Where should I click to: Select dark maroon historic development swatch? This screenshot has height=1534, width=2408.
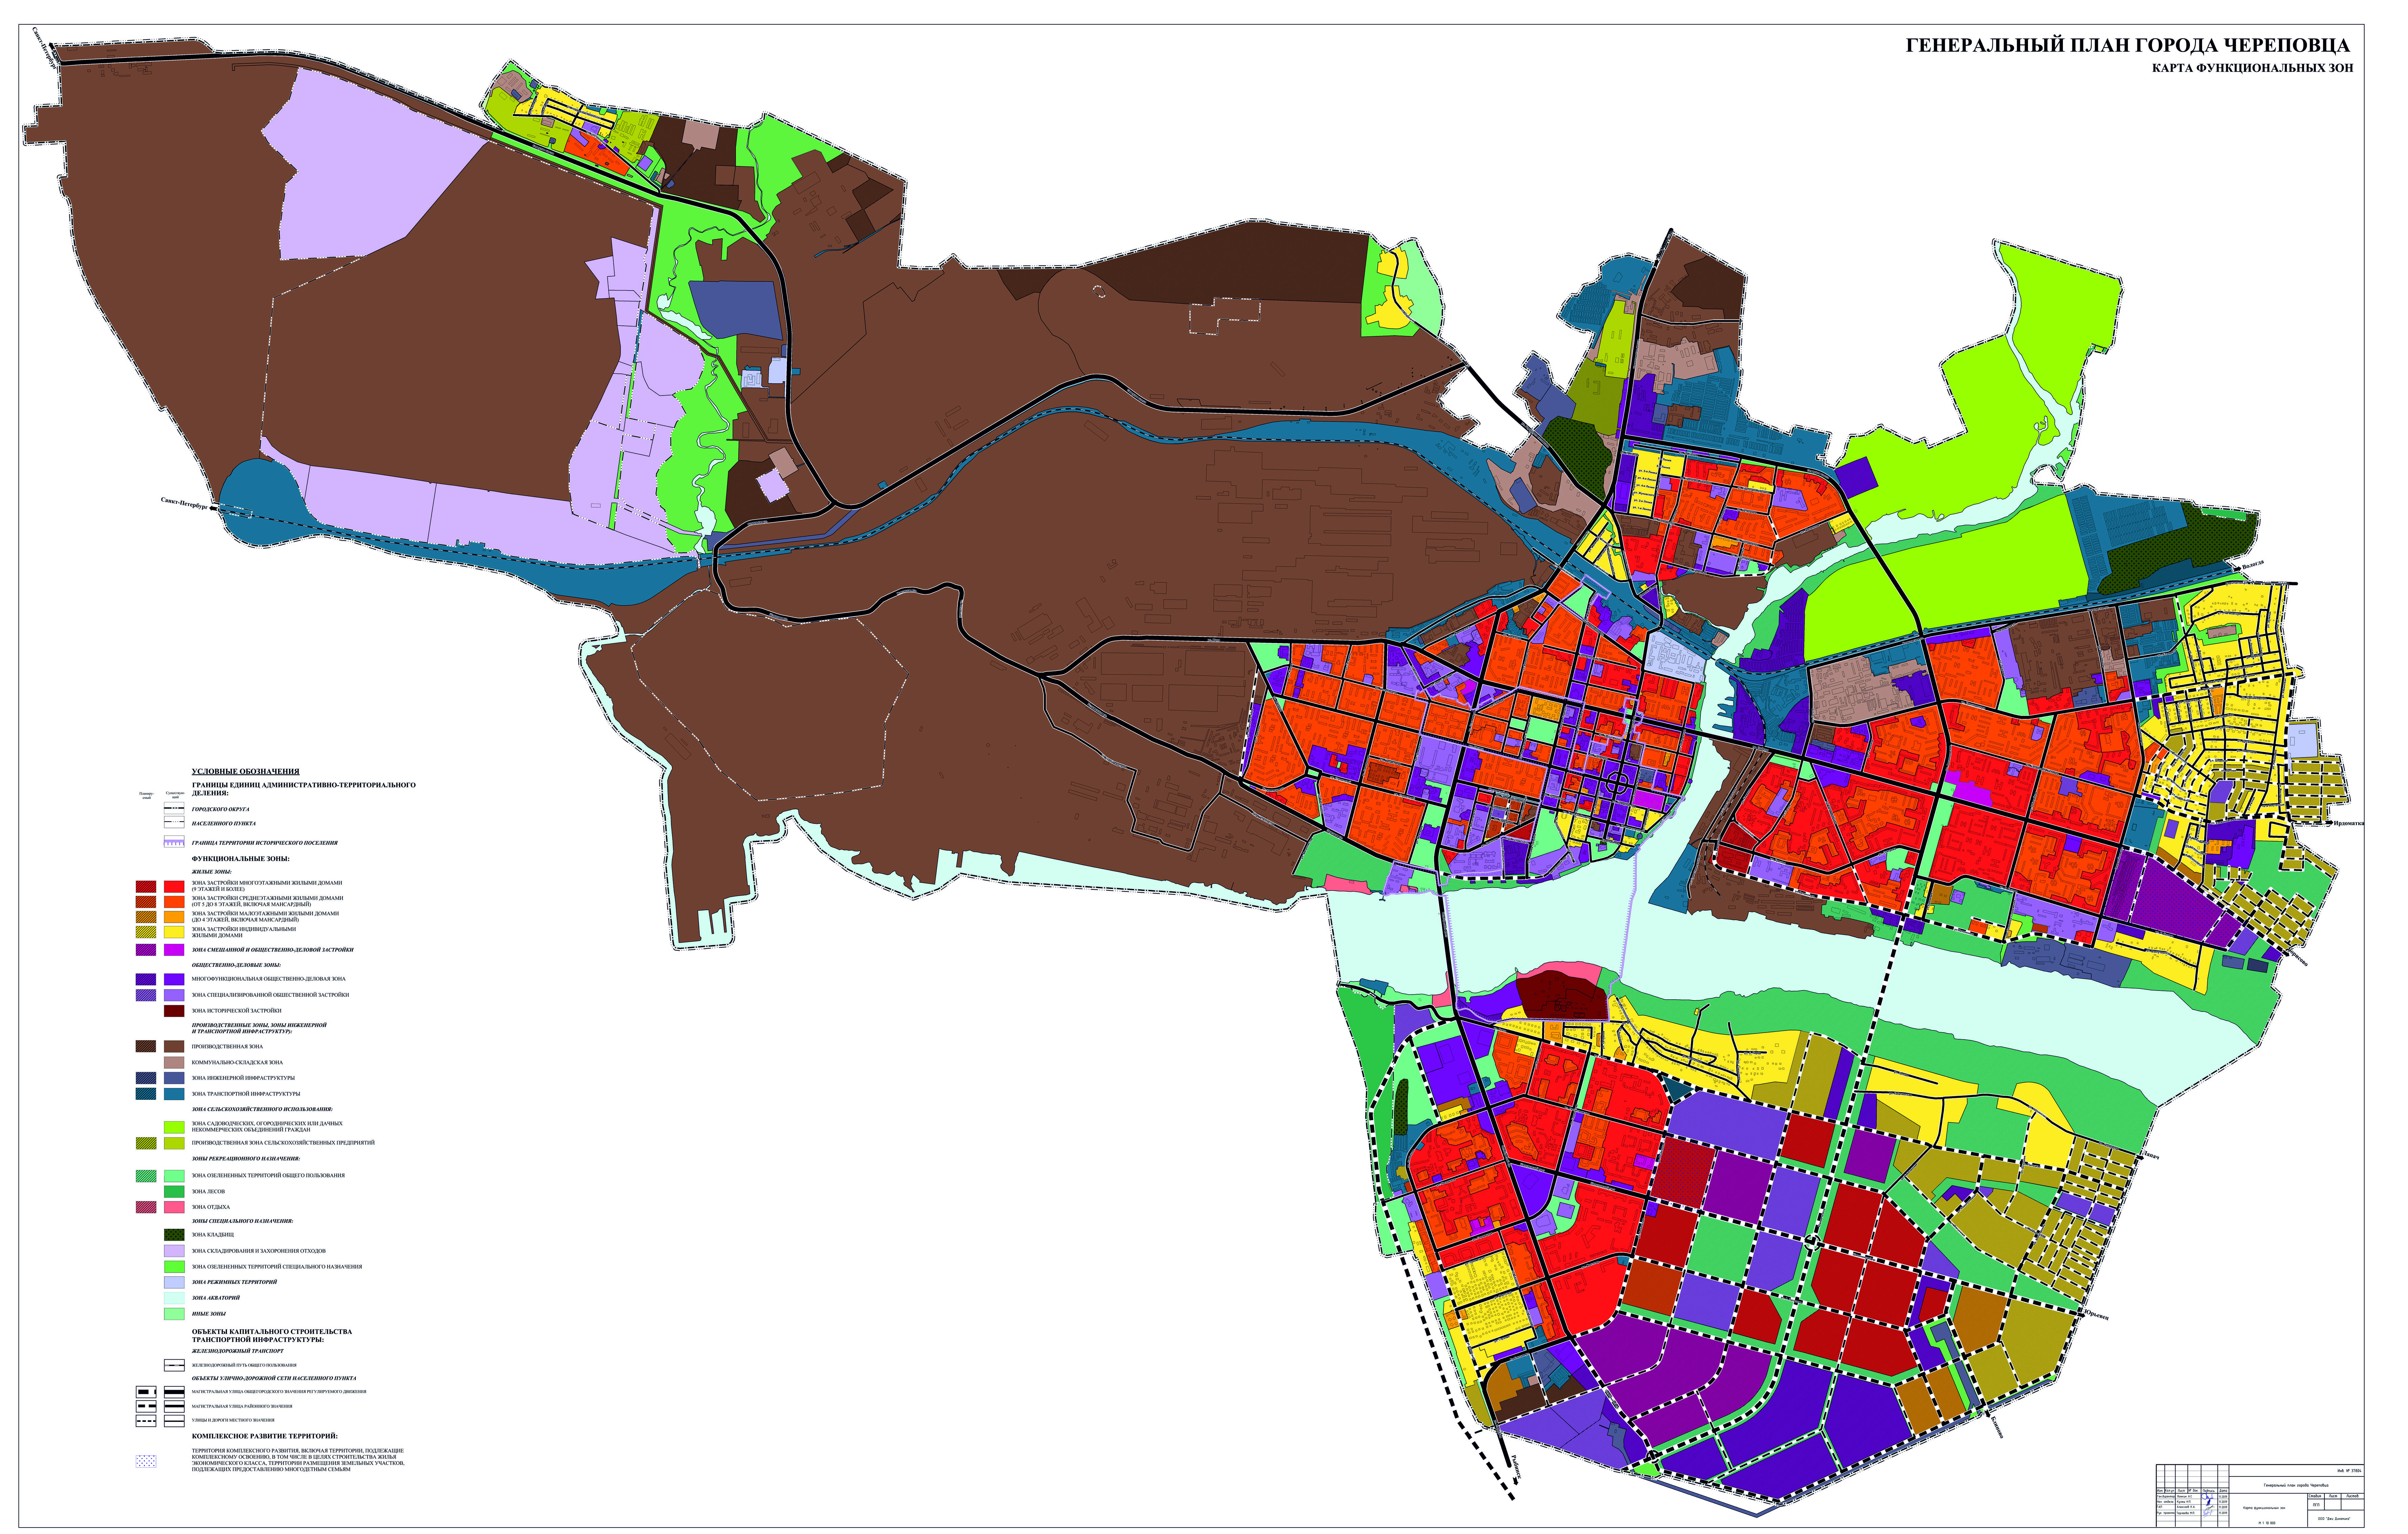click(x=174, y=1011)
